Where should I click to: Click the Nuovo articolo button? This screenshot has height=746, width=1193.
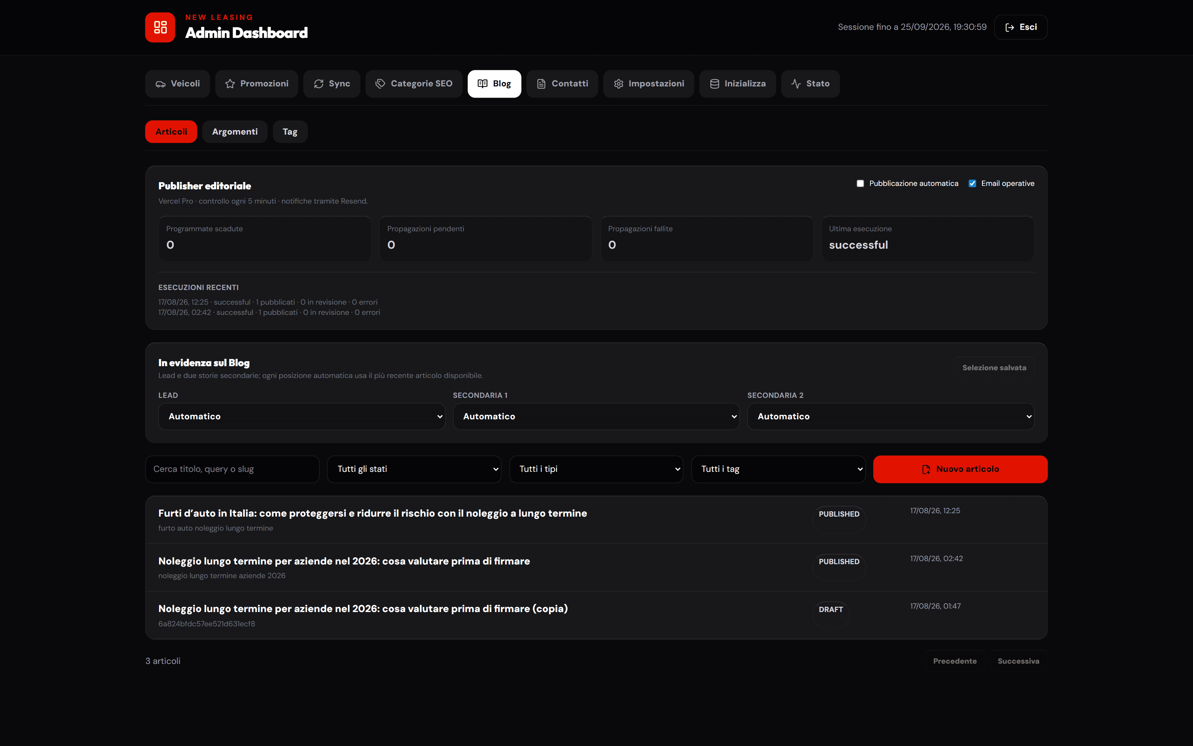click(960, 469)
